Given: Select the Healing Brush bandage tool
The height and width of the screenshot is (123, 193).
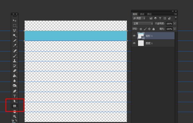Looking at the screenshot, I should pyautogui.click(x=15, y=51).
